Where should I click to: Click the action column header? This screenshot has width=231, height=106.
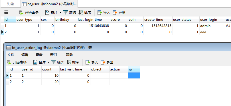(x=119, y=69)
